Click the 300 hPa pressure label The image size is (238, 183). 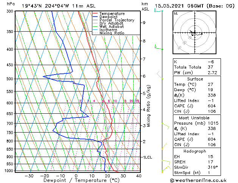click(x=11, y=11)
